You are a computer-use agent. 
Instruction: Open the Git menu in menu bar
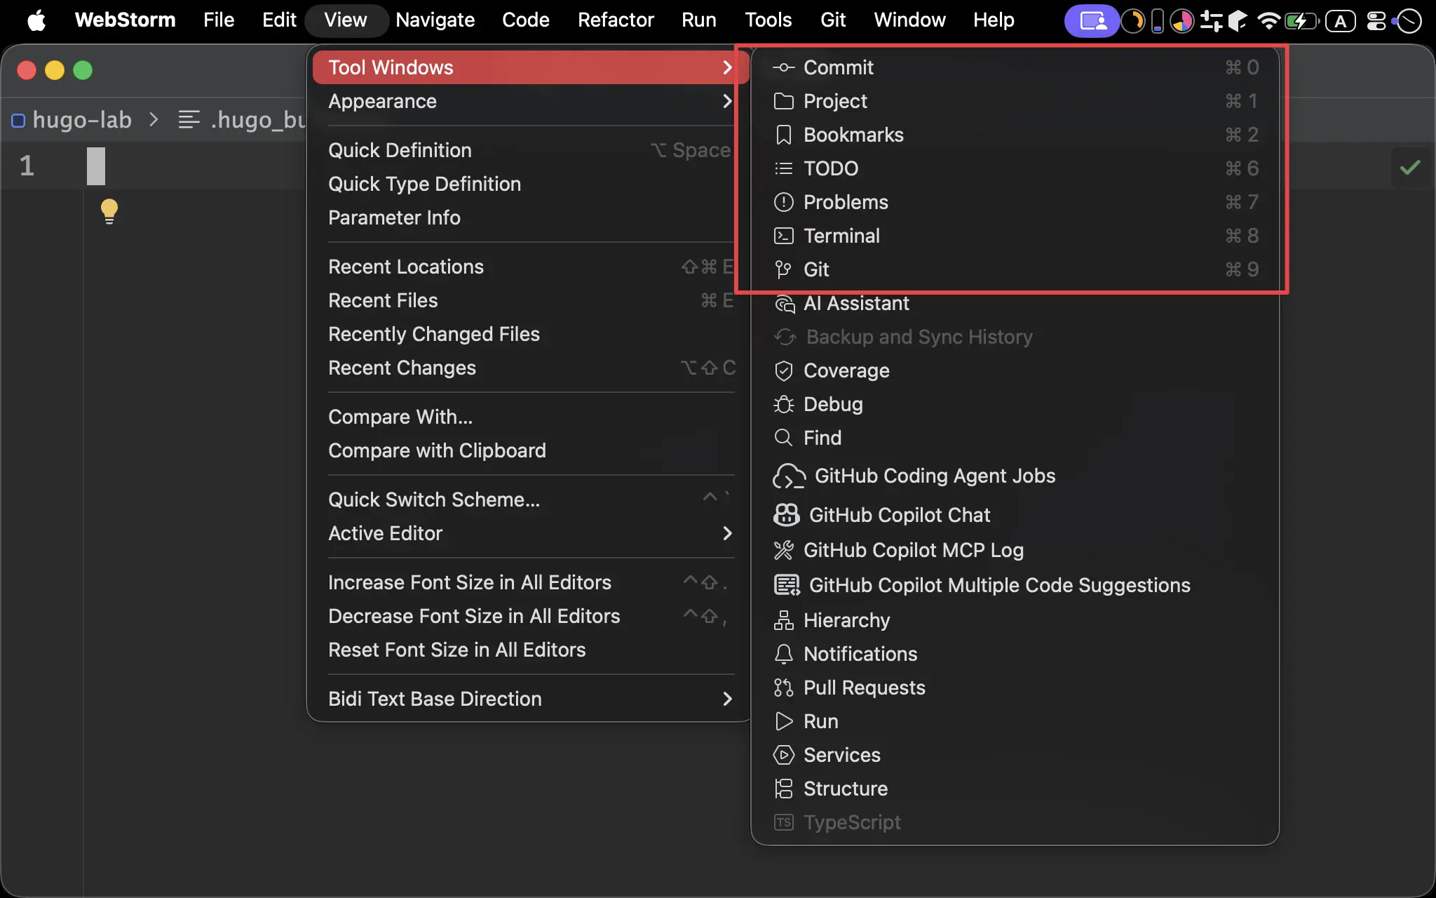pos(833,20)
